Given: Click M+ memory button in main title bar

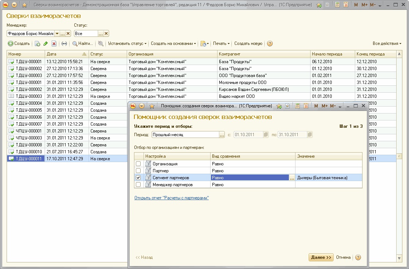Looking at the screenshot, I should tap(364, 5).
